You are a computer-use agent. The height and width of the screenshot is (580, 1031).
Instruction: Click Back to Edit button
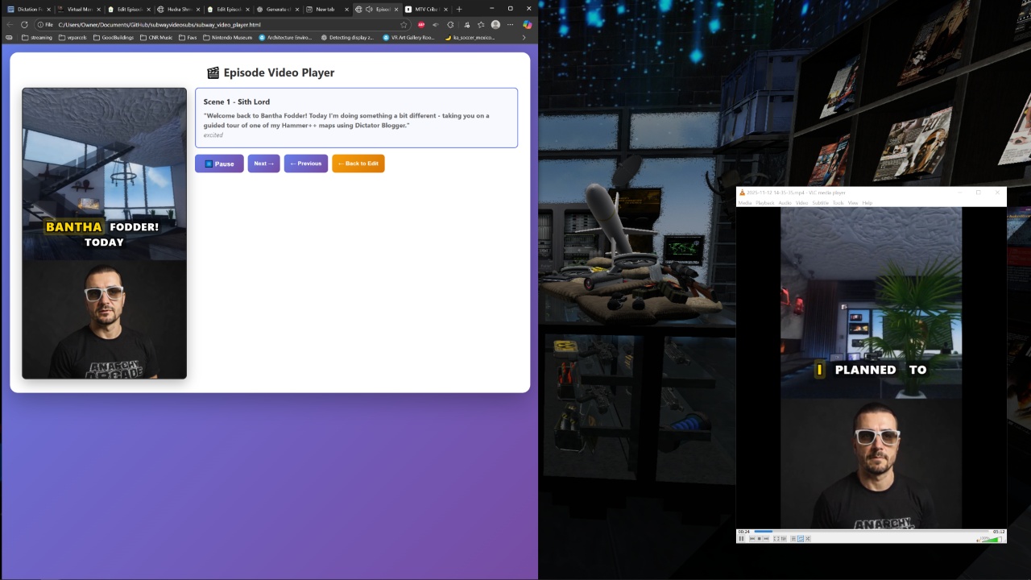(358, 164)
